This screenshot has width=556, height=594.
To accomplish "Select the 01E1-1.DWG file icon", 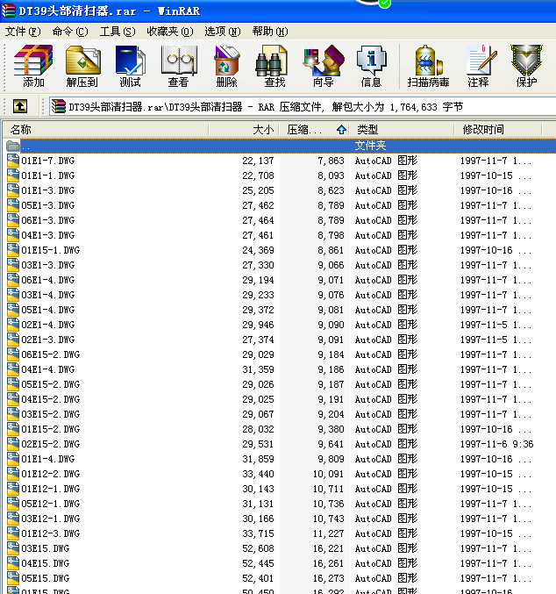I will pos(13,175).
